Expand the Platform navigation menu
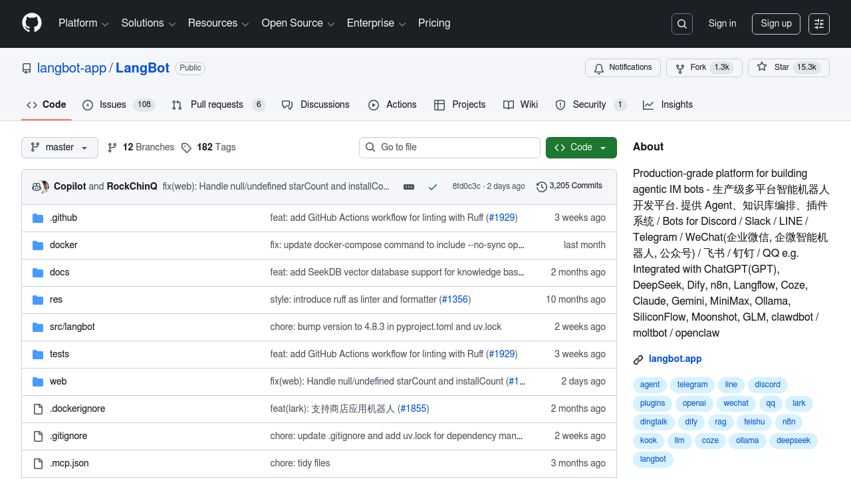Viewport: 851px width, 479px height. (x=83, y=23)
